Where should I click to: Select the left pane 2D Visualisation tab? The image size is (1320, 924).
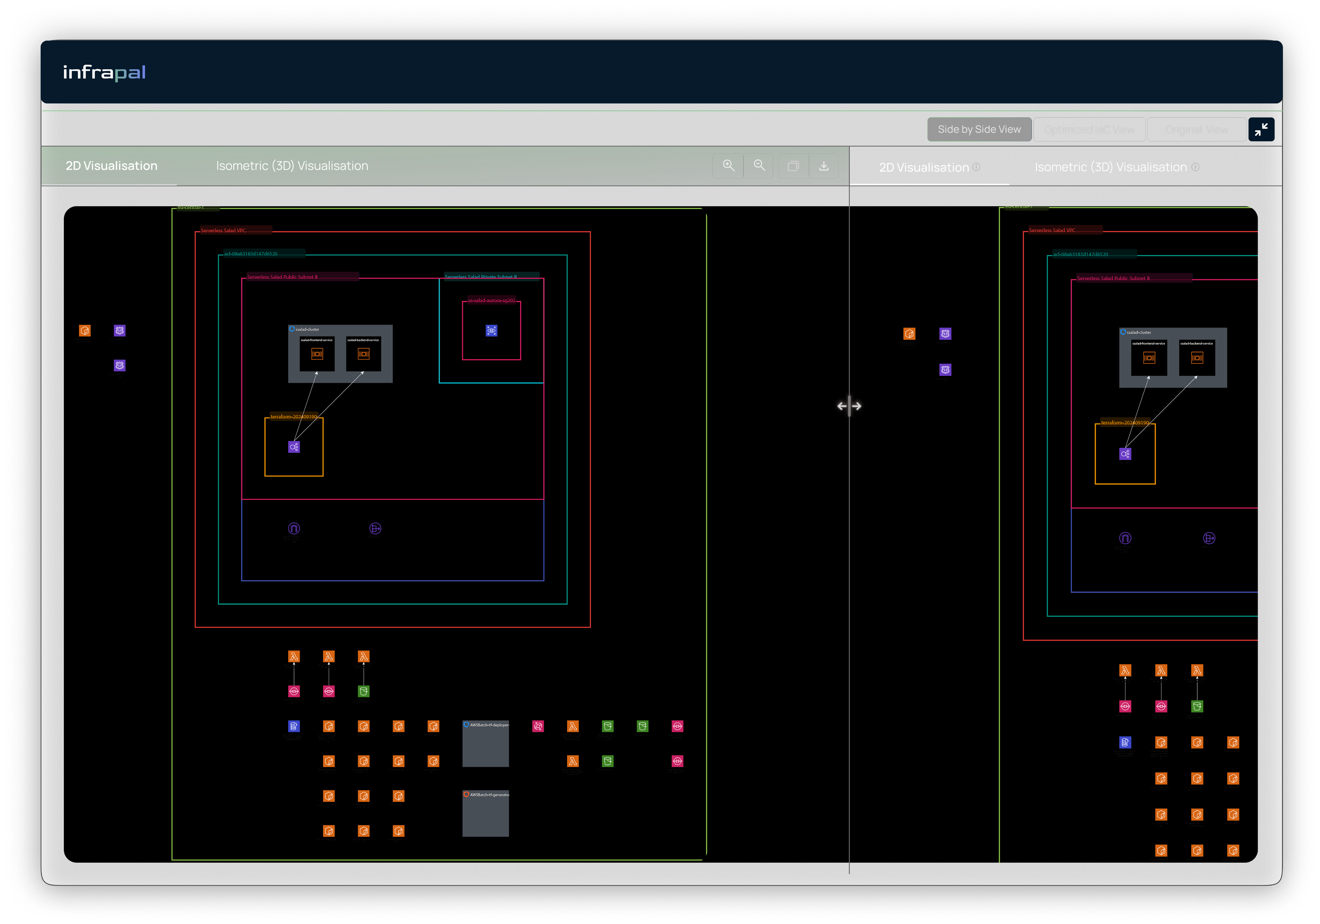(x=111, y=166)
